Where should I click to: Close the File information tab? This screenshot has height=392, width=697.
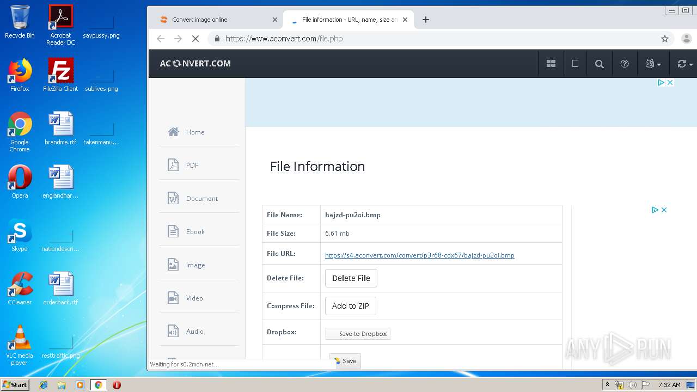pyautogui.click(x=405, y=20)
